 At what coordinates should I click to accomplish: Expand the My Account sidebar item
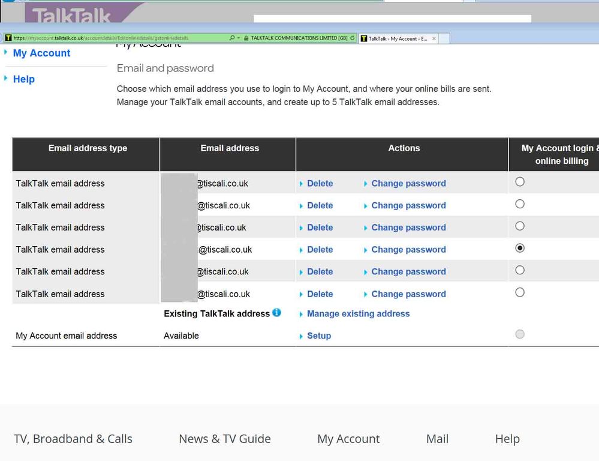coord(41,53)
